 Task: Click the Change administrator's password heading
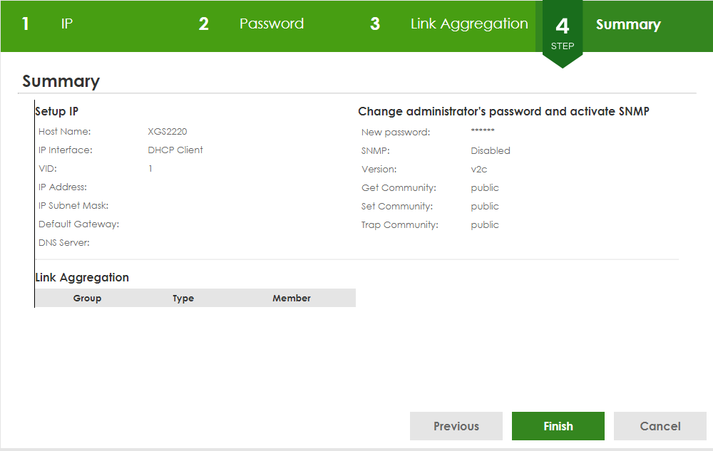tap(503, 112)
